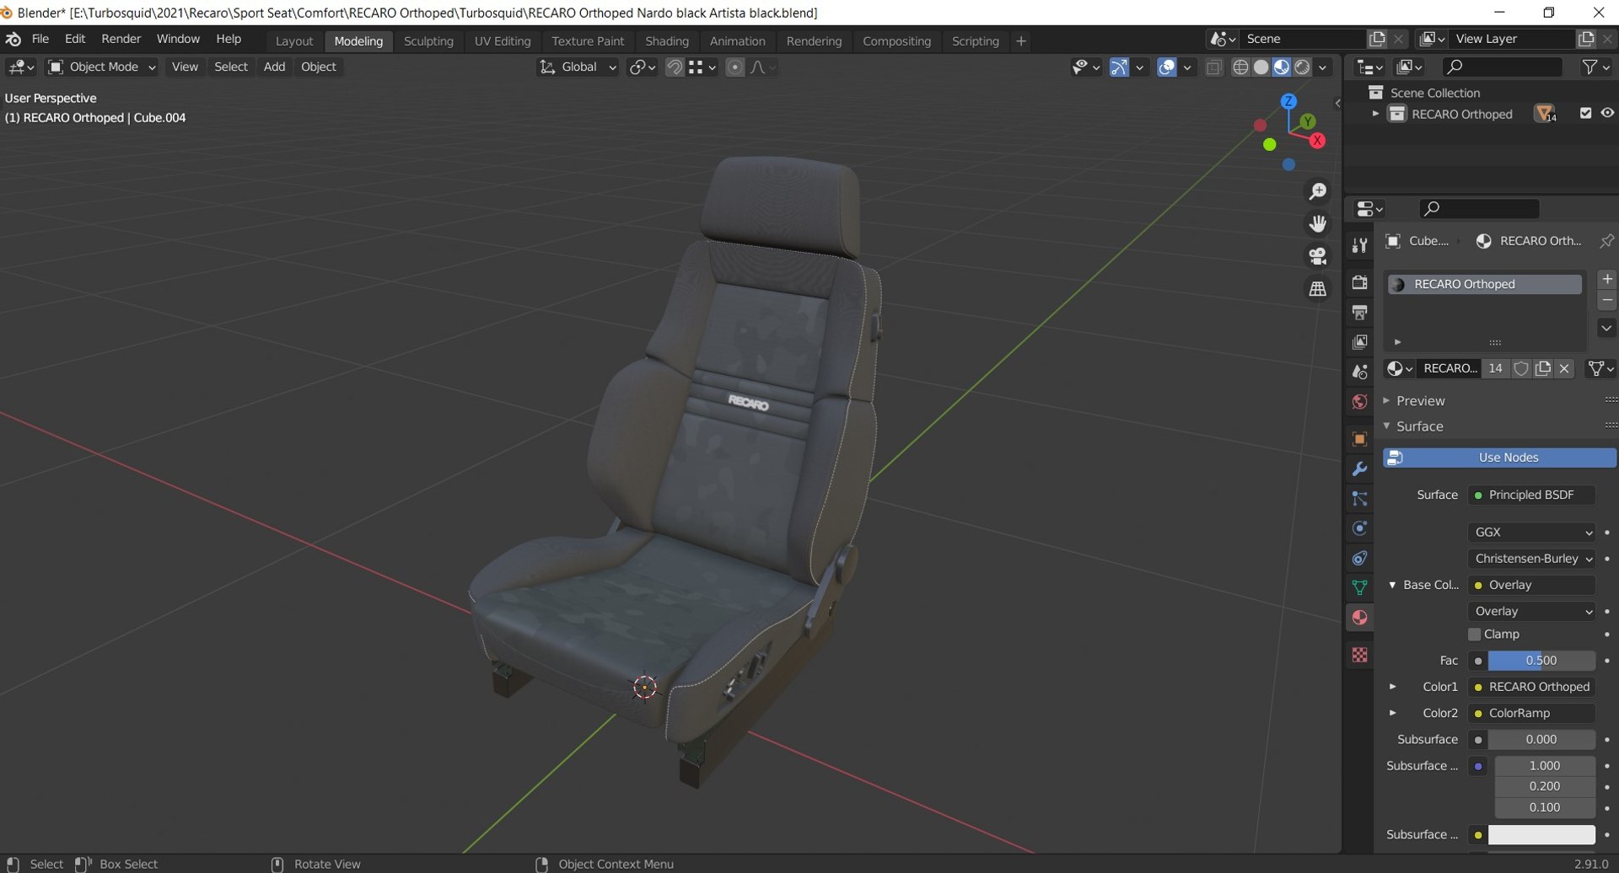
Task: Open the Physics properties tab
Action: tap(1359, 528)
